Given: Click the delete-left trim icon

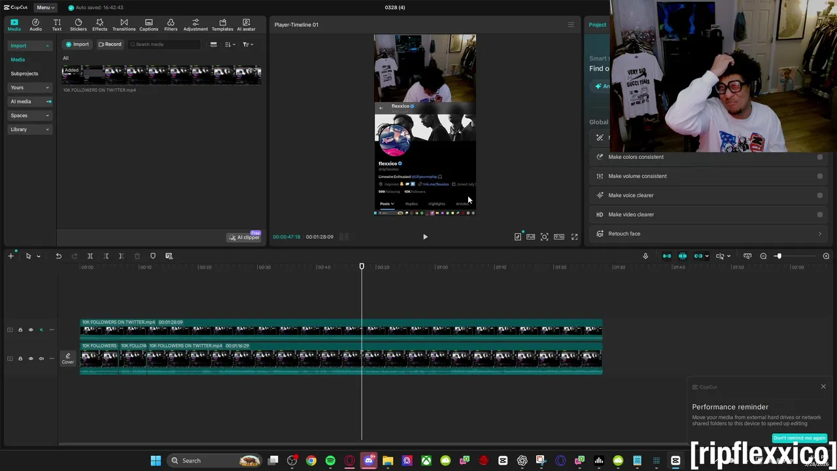Looking at the screenshot, I should coord(106,256).
